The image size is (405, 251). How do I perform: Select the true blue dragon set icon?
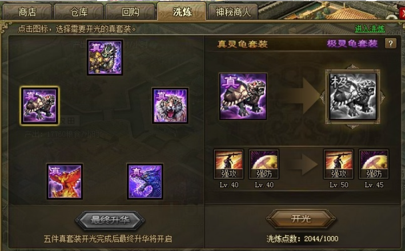(145, 181)
